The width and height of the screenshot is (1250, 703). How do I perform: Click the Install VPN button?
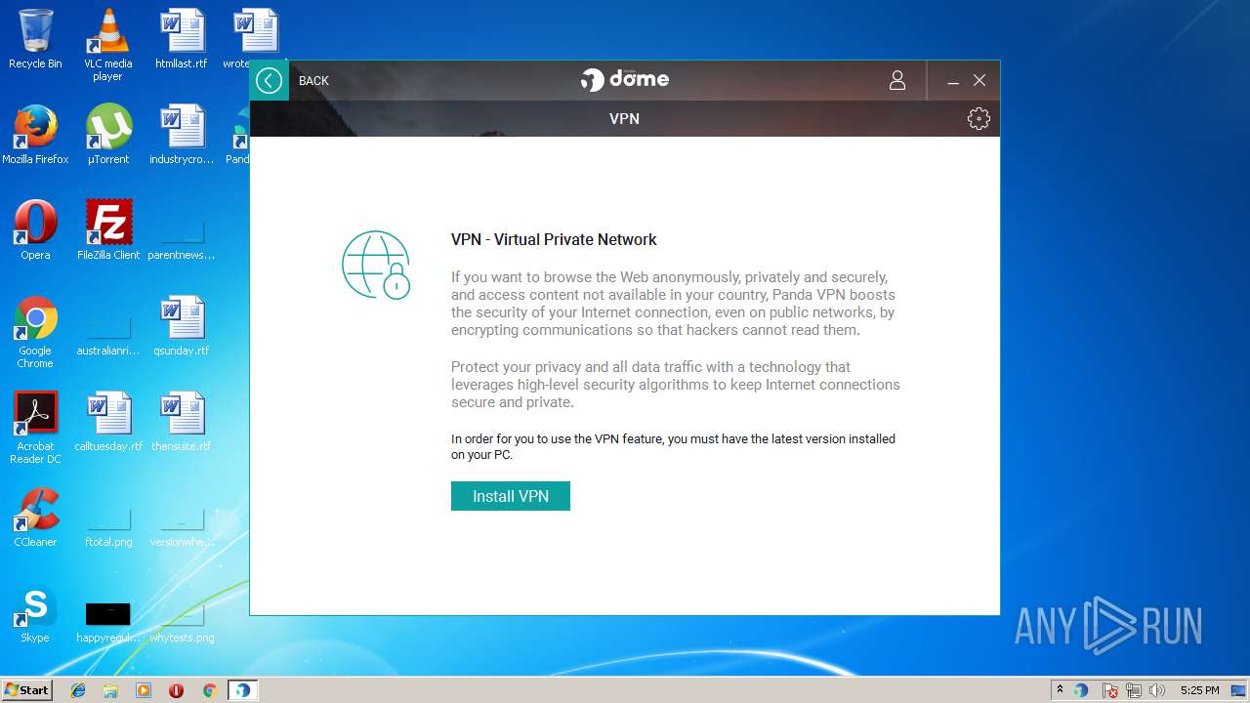[x=511, y=496]
